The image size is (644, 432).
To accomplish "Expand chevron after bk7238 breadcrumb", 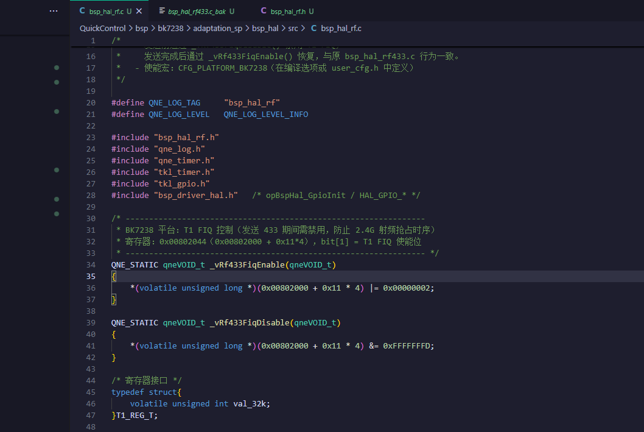I will click(189, 29).
